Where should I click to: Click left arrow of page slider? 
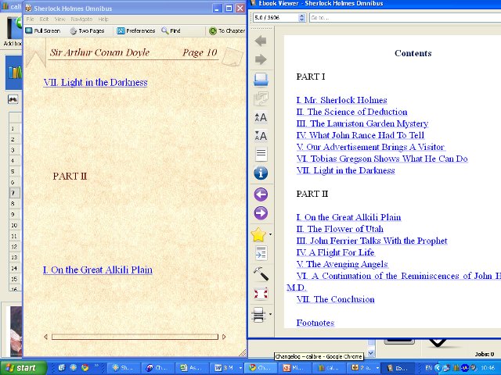(45, 337)
